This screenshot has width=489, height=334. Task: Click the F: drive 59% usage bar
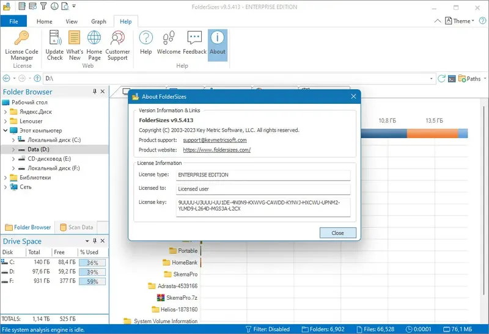pyautogui.click(x=92, y=281)
